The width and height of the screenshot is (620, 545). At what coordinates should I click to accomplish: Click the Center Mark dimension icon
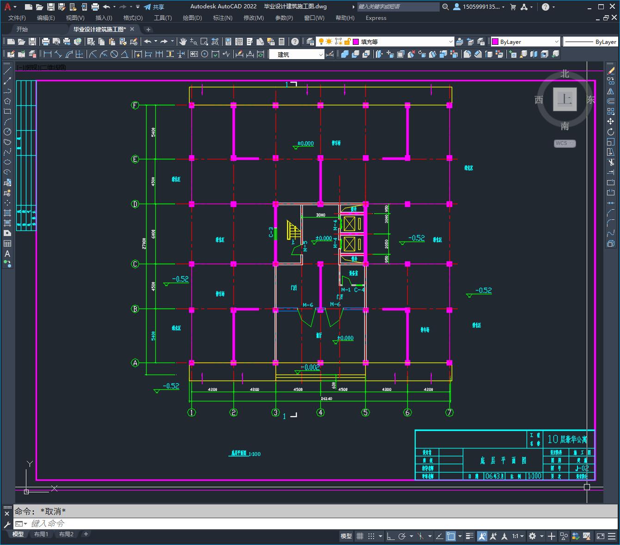(204, 54)
